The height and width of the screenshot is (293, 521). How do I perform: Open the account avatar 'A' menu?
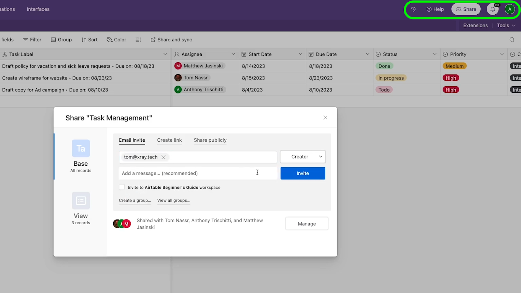[x=510, y=9]
